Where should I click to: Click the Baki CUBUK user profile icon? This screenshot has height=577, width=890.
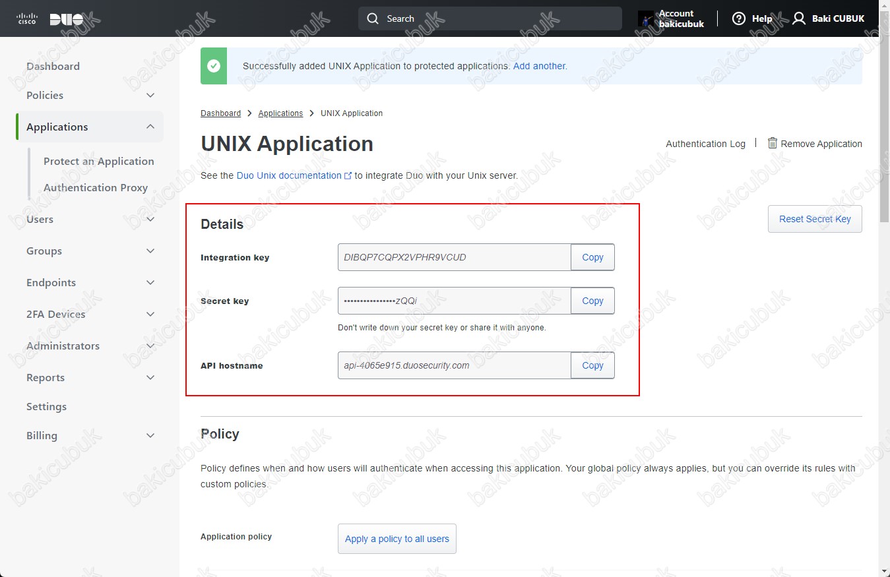(x=799, y=18)
